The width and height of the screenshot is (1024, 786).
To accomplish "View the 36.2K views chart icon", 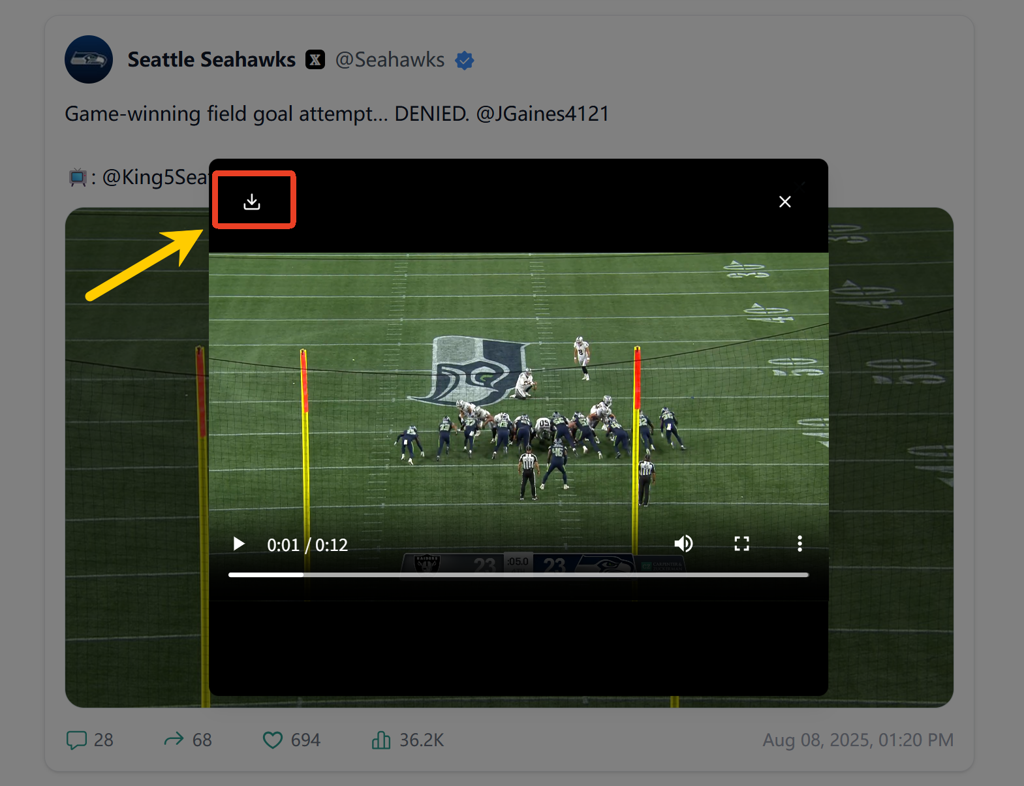I will coord(381,740).
